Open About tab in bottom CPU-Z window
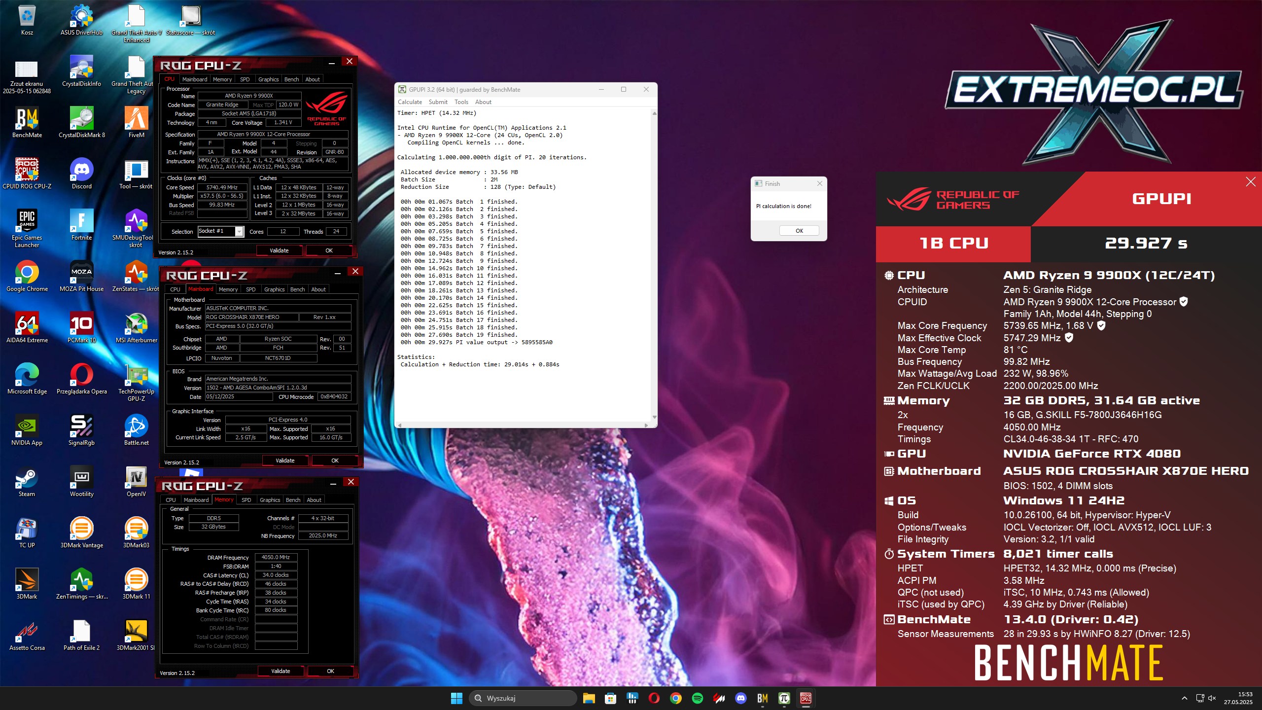This screenshot has height=710, width=1262. 314,500
